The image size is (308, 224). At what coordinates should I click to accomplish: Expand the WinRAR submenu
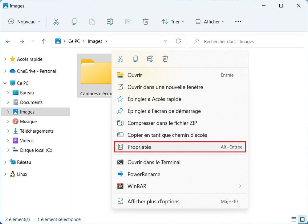[x=240, y=186]
